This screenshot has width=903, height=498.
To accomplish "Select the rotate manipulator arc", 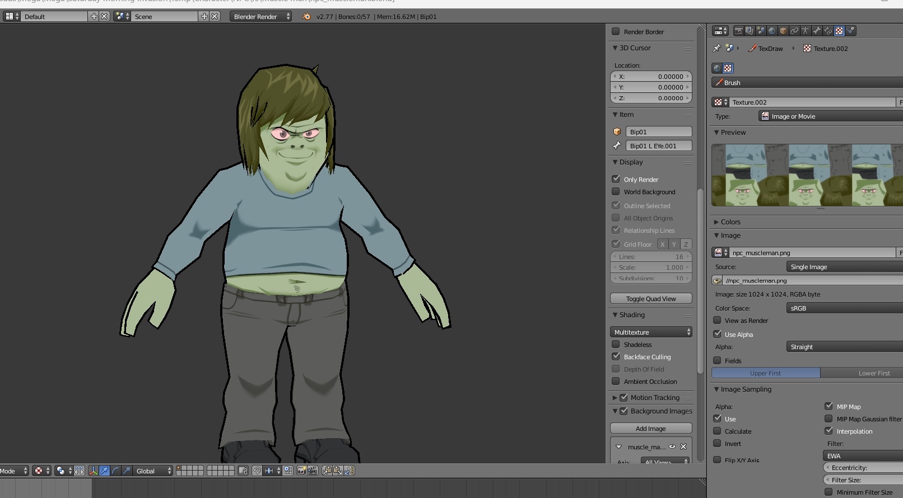I will click(x=115, y=471).
